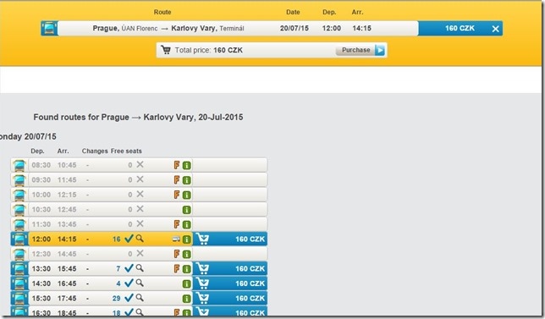
Task: Click the small bus icon on 12:00 row
Action: click(x=176, y=239)
